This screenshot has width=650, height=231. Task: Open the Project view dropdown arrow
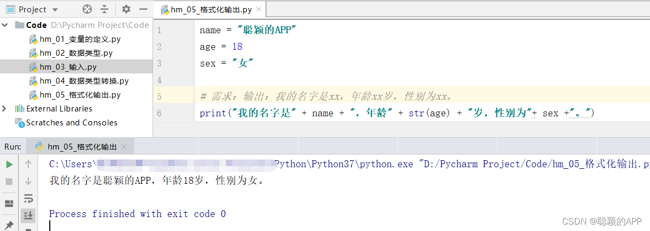point(54,10)
